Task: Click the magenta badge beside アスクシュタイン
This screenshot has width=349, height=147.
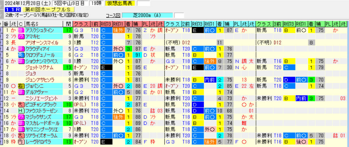Action: click(22, 30)
